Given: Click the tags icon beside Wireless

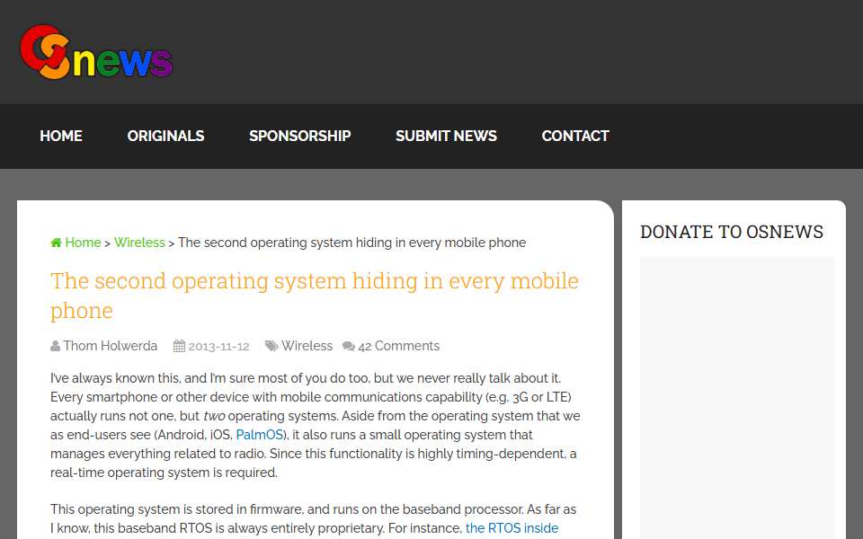Looking at the screenshot, I should 271,346.
